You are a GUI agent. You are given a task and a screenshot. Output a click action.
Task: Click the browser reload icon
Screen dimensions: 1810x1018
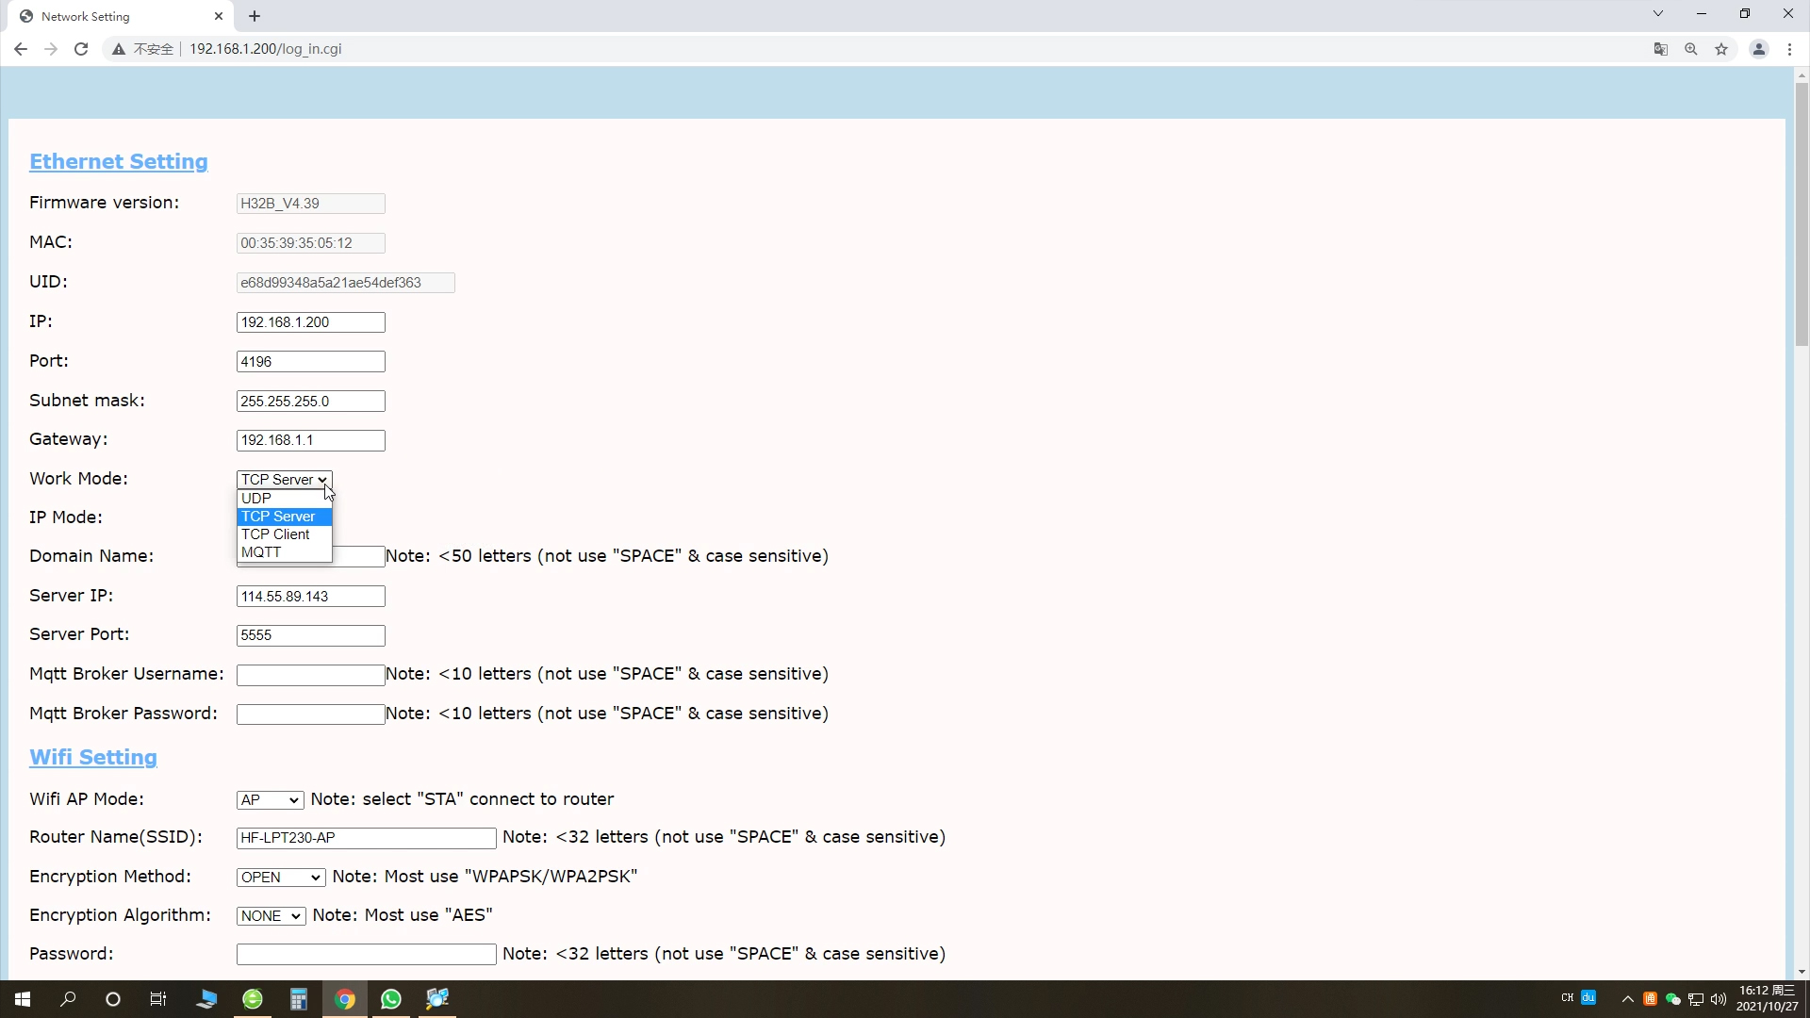[81, 49]
